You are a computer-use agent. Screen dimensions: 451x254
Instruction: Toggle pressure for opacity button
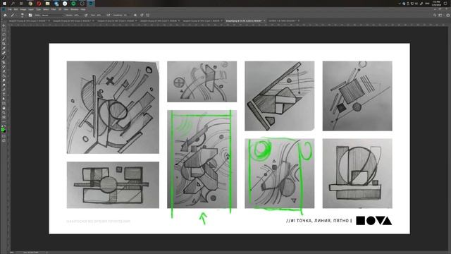[x=86, y=15]
